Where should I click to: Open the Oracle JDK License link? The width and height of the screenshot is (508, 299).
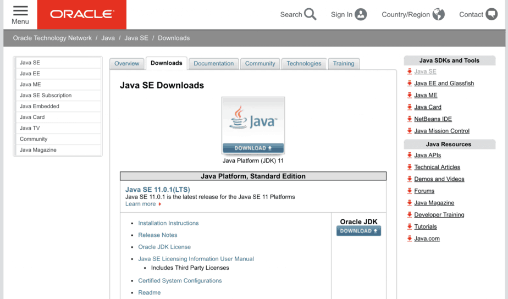click(164, 247)
